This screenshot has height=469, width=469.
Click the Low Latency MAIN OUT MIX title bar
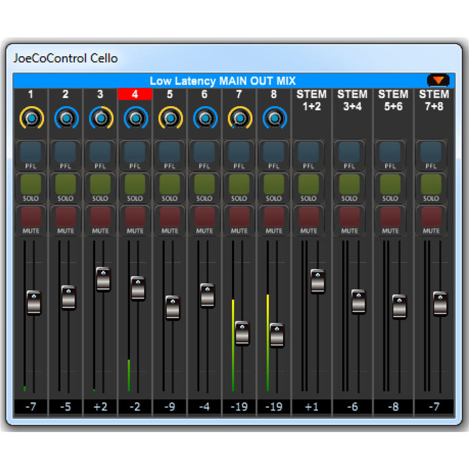tap(223, 81)
